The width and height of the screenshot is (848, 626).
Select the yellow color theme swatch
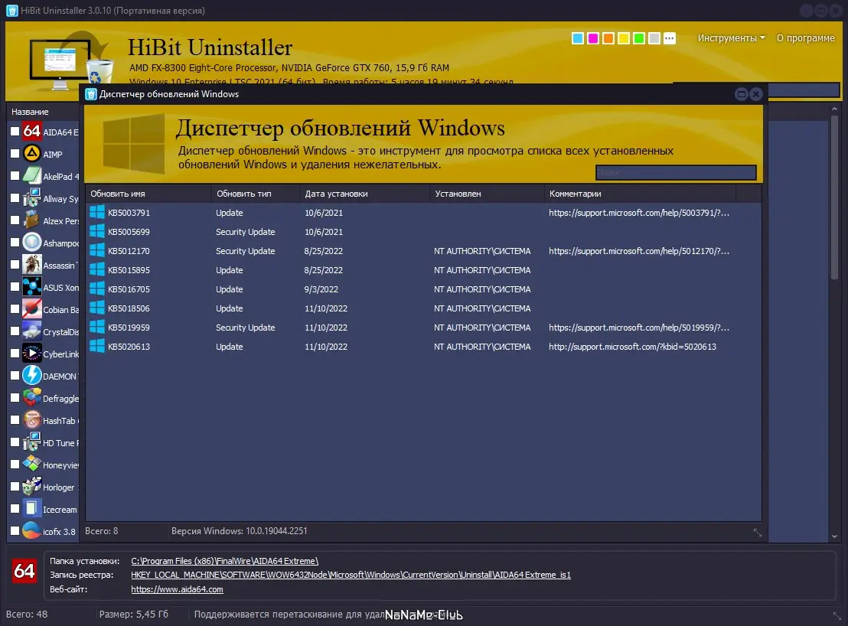coord(624,38)
